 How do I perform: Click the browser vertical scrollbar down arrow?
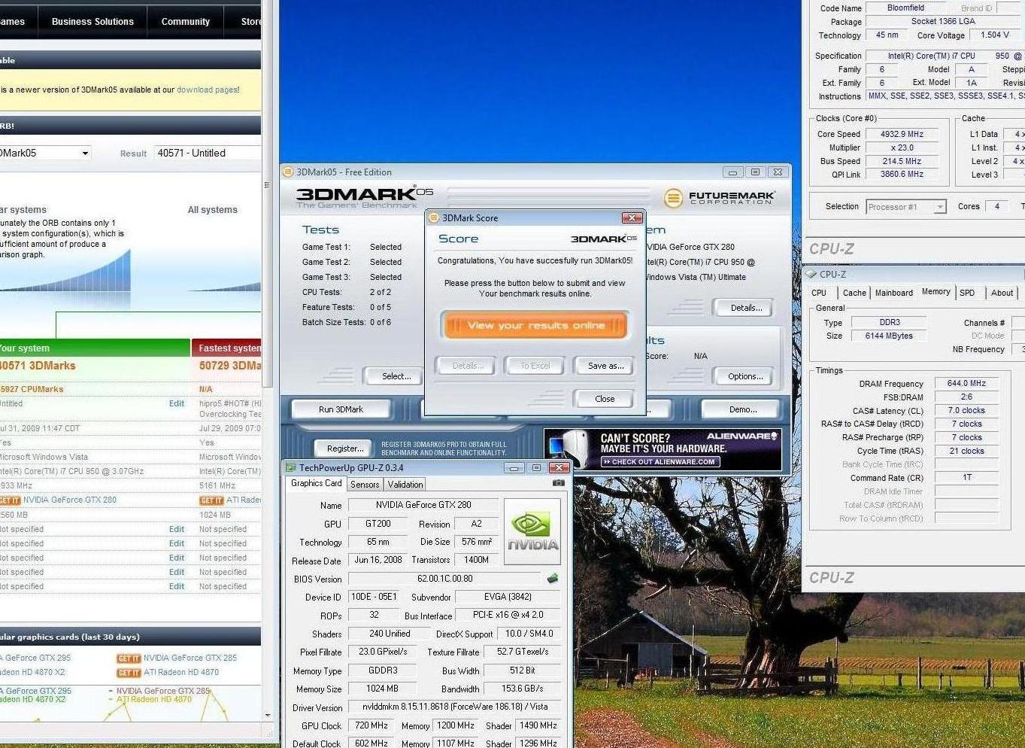click(268, 716)
